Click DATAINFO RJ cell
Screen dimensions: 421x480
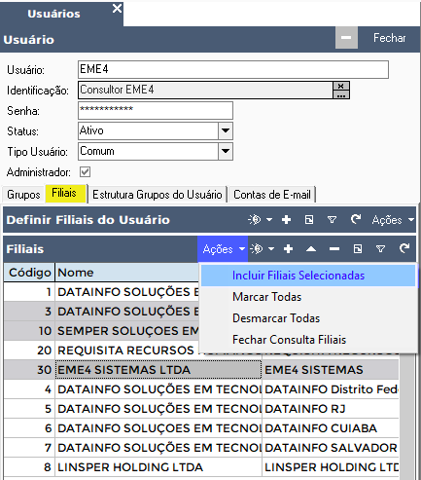point(331,409)
